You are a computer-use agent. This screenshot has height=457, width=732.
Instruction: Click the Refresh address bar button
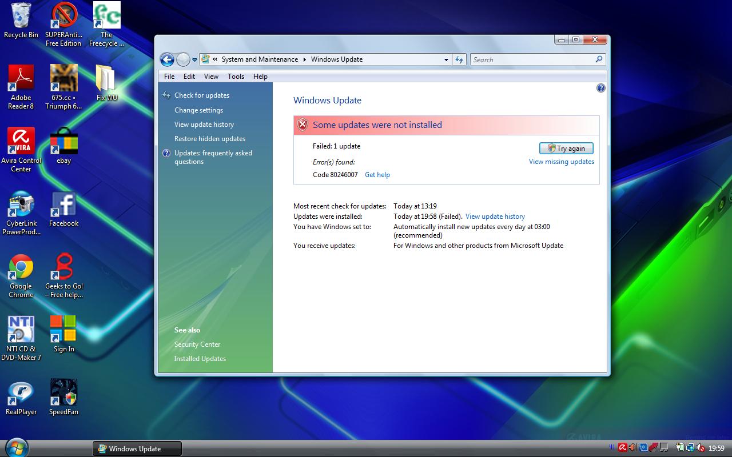(x=459, y=59)
